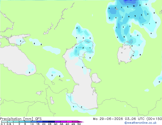Click the 40–45 mm magenta legend swatch

click(x=69, y=122)
